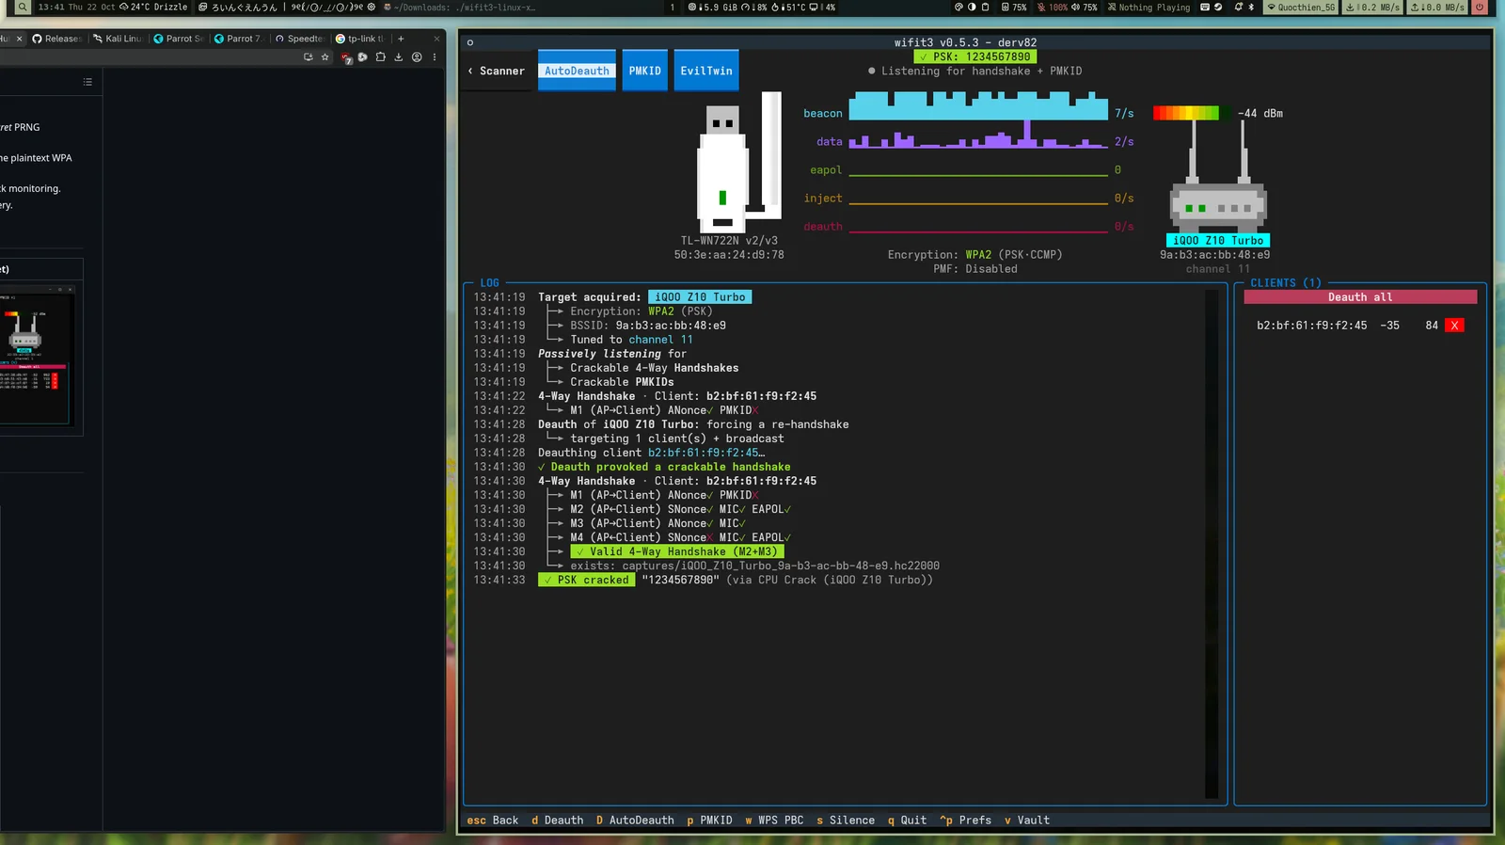This screenshot has width=1505, height=845.
Task: Click the v Vault shortcut in footer
Action: [1027, 821]
